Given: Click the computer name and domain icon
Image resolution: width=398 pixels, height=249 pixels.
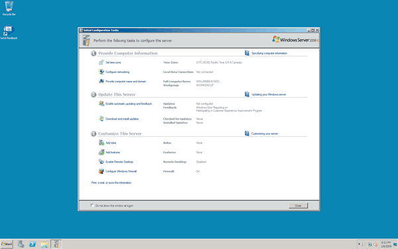Looking at the screenshot, I should coord(101,81).
